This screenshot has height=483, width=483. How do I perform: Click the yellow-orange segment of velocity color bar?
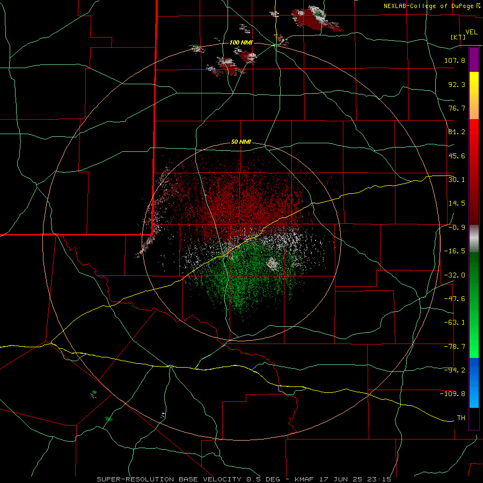point(474,96)
